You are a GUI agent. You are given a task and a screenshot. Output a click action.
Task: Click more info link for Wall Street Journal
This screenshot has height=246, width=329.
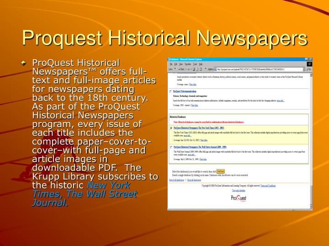pyautogui.click(x=191, y=155)
